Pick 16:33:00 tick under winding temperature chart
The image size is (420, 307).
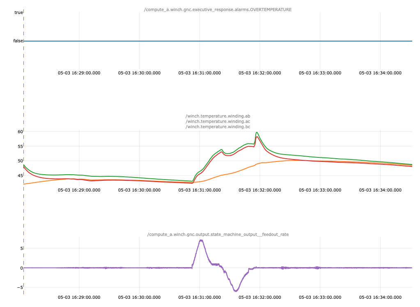[320, 190]
